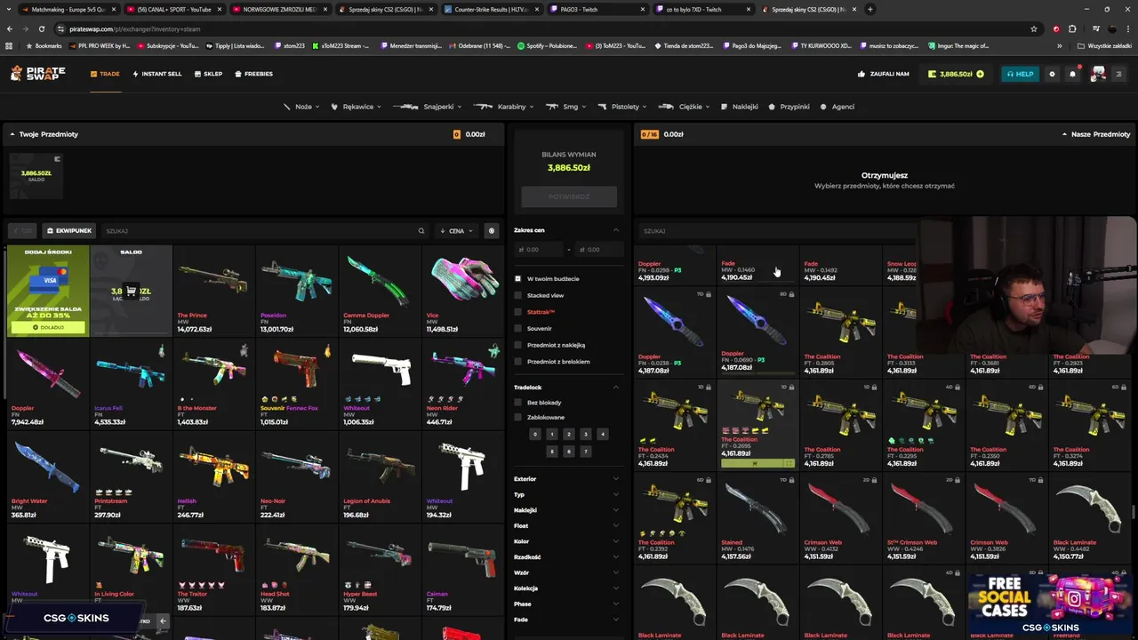Viewport: 1138px width, 640px height.
Task: Select The Prince AWP item
Action: (x=213, y=292)
